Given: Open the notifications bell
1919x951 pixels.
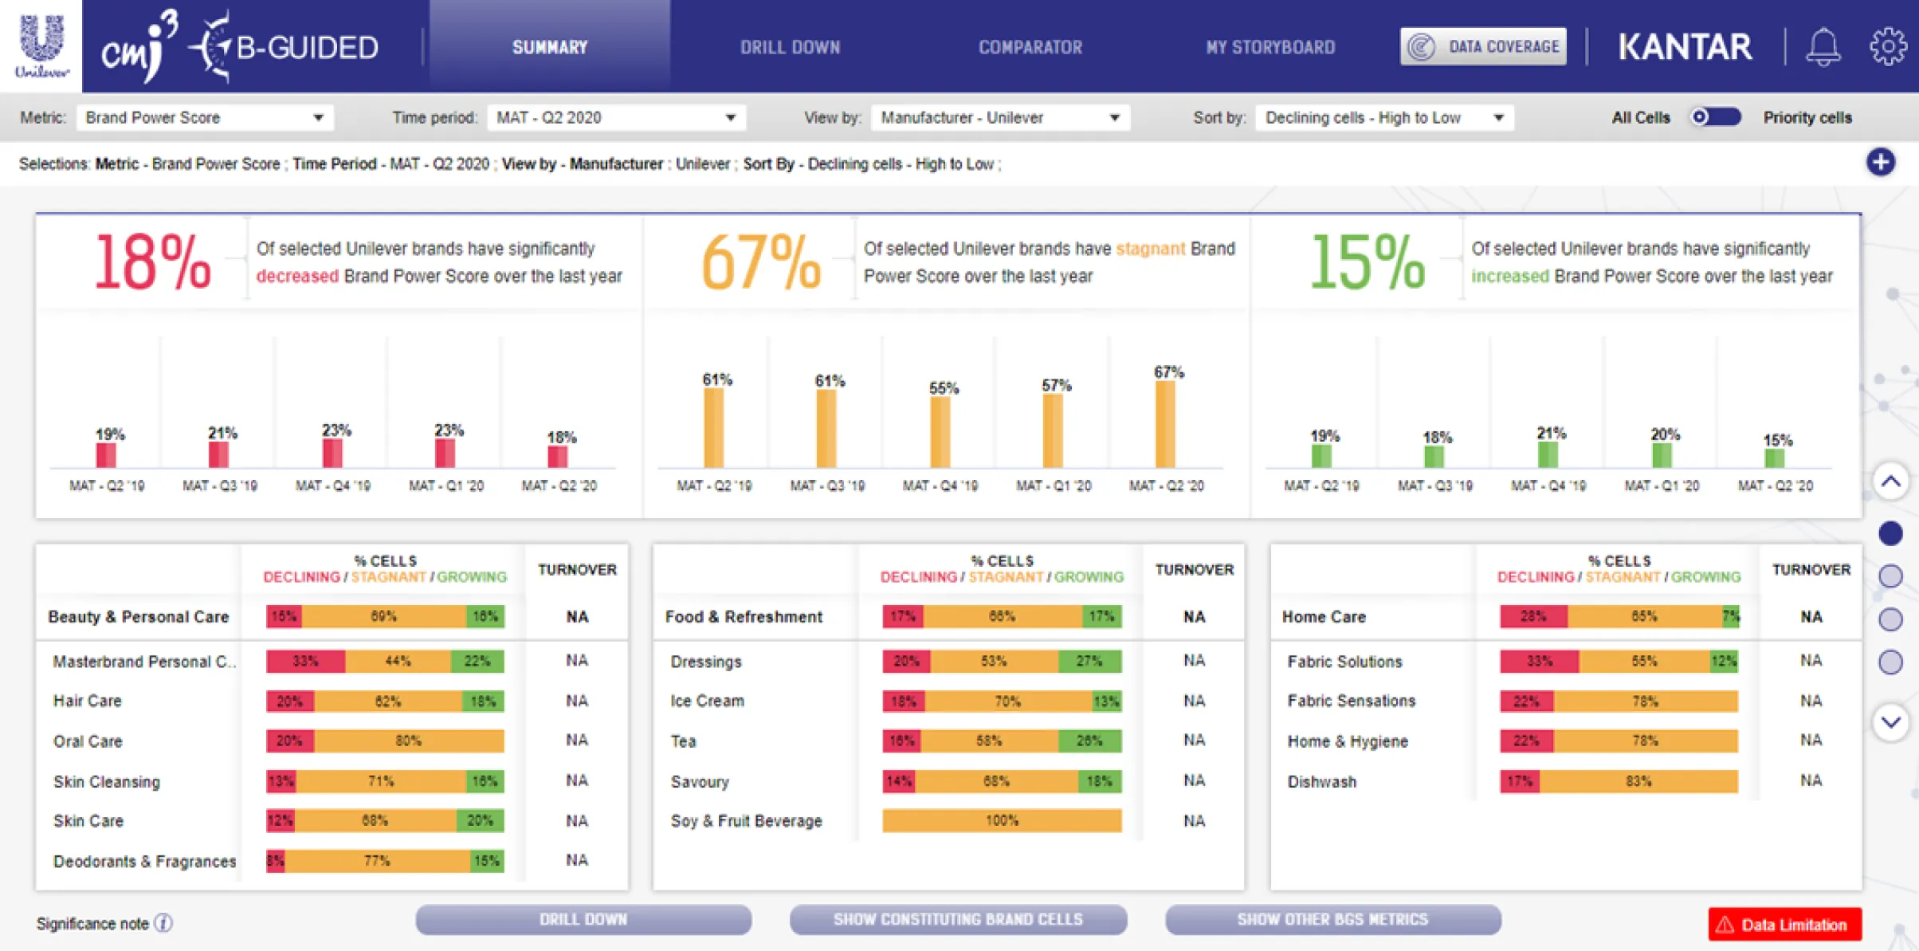Looking at the screenshot, I should click(x=1823, y=47).
